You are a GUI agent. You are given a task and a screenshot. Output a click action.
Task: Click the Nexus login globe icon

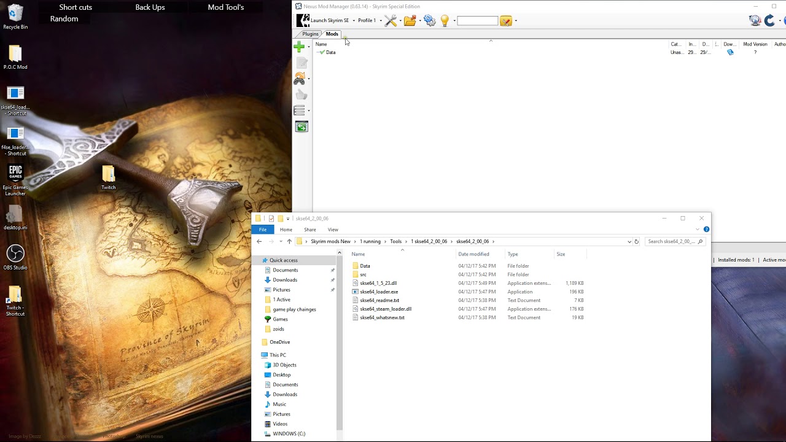pos(755,20)
